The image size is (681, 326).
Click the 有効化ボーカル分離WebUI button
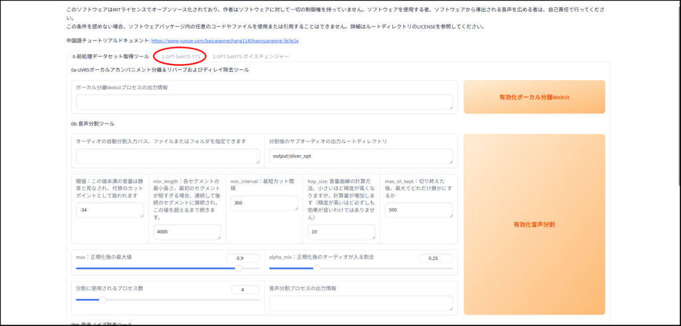click(534, 97)
